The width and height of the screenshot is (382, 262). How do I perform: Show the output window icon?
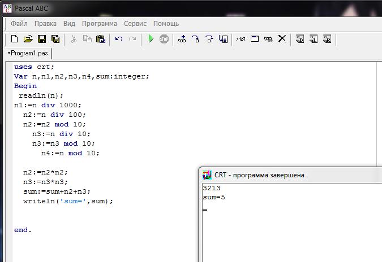[255, 39]
